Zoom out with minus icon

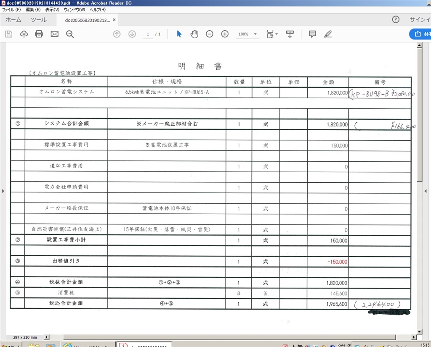pyautogui.click(x=210, y=34)
